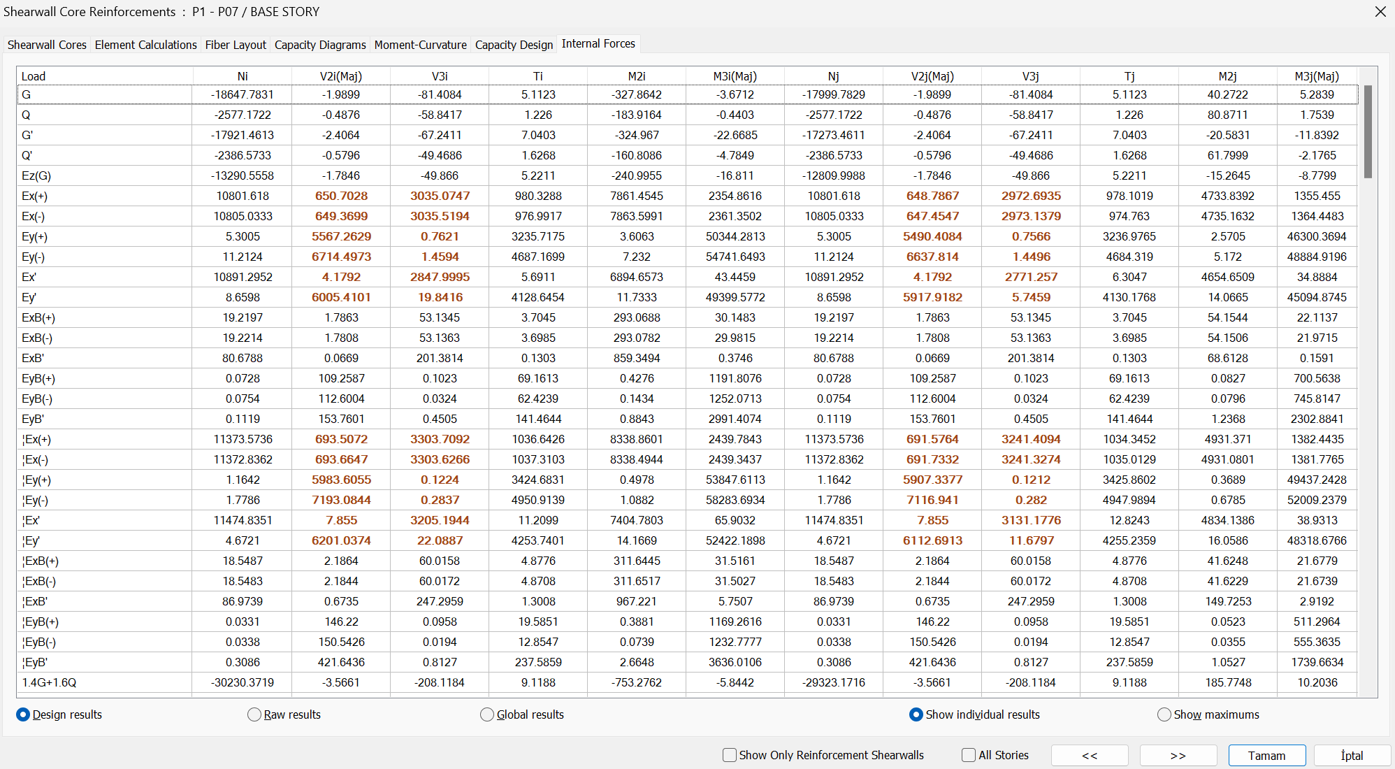Check Show Only Reinforcement Shearwalls
1395x769 pixels.
(730, 755)
